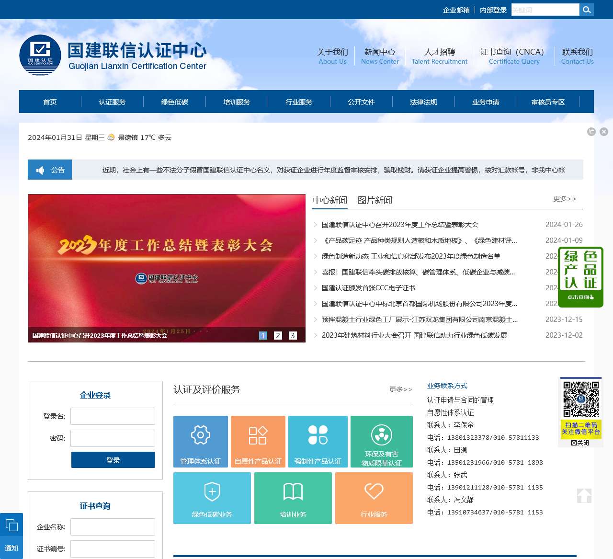Open news 《产品碳足迹 产品种类规则人造板和木质地板》
This screenshot has width=613, height=559.
(x=420, y=240)
